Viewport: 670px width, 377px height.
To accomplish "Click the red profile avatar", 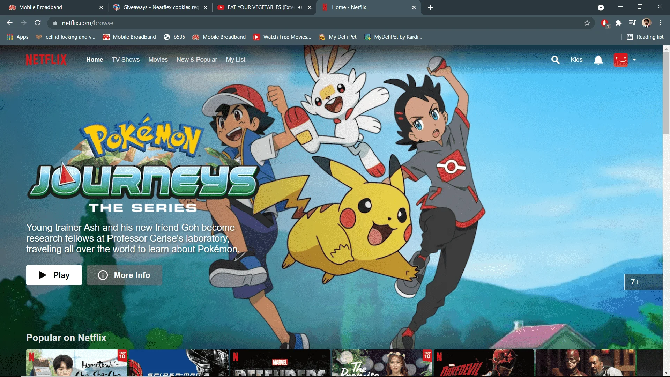I will coord(621,60).
